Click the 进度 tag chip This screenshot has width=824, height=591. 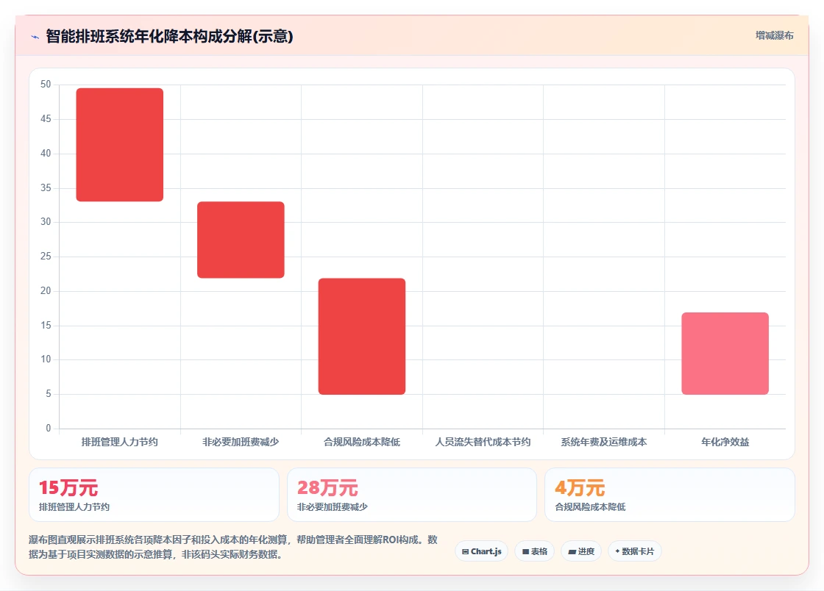(x=581, y=551)
